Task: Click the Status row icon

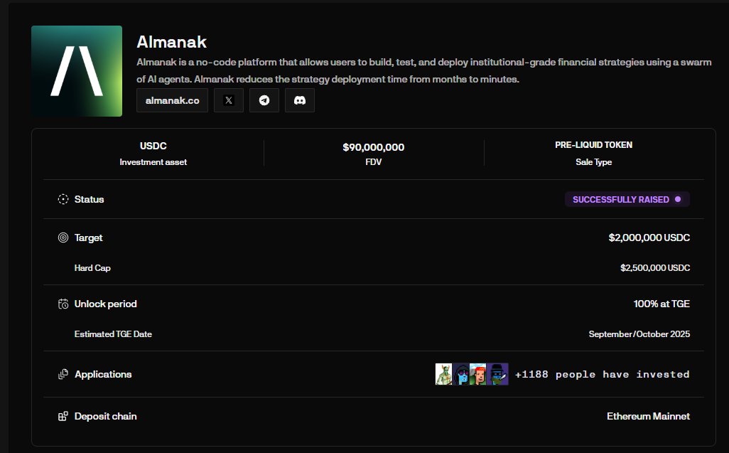Action: click(x=63, y=199)
